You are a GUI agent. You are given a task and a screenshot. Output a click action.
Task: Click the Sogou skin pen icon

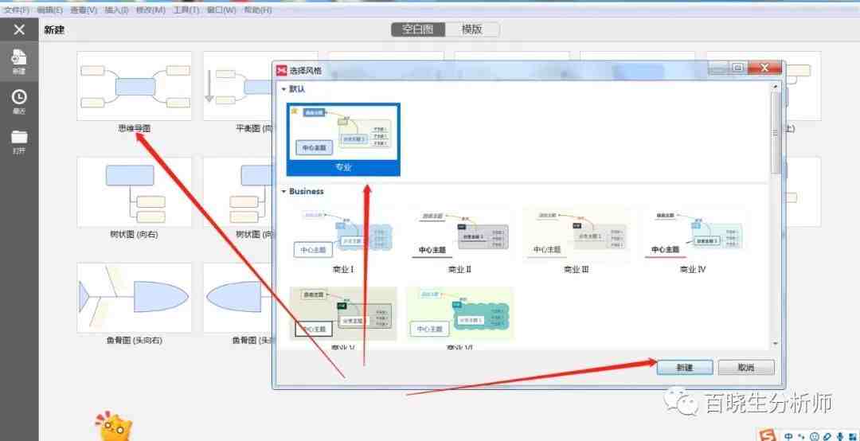[x=827, y=436]
